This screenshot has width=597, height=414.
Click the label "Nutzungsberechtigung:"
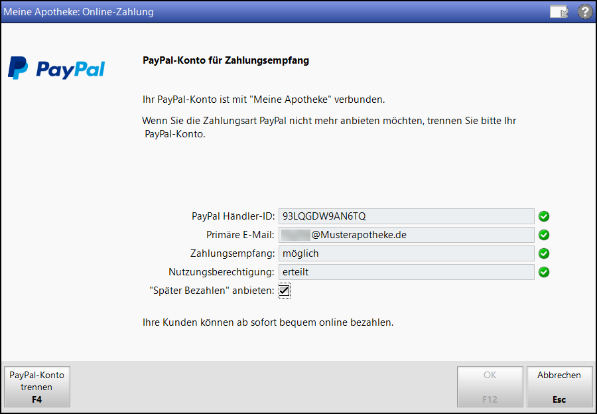222,272
